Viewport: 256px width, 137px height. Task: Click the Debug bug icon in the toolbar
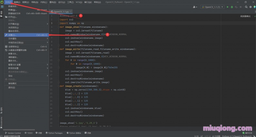click(x=231, y=7)
